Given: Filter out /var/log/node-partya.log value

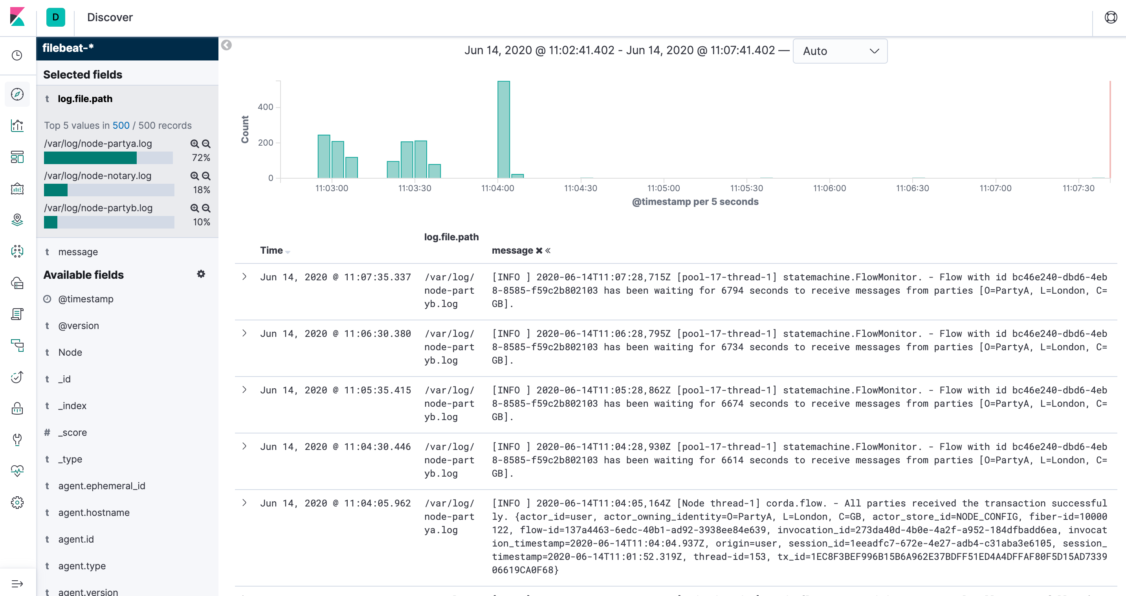Looking at the screenshot, I should pos(206,144).
